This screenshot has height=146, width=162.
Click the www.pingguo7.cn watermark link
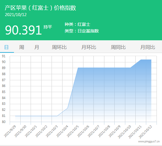click(x=149, y=141)
